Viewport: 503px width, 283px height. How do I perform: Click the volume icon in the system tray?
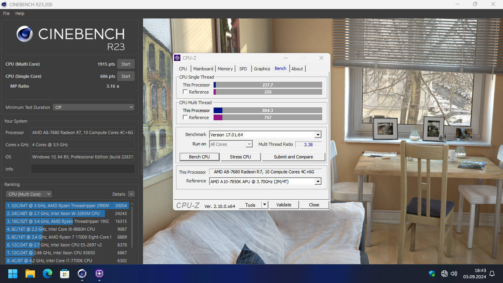(x=454, y=273)
